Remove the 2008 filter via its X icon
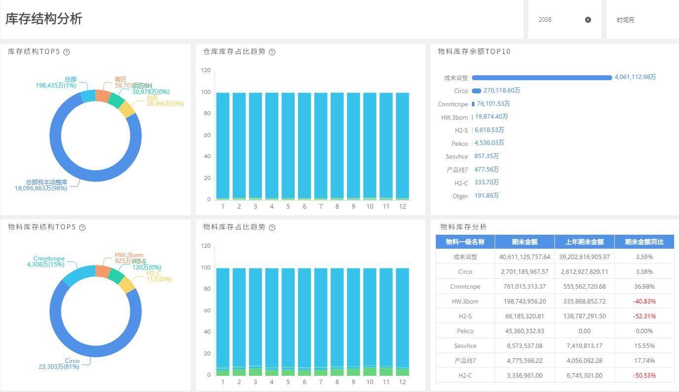Viewport: 679px width, 392px height. (588, 19)
